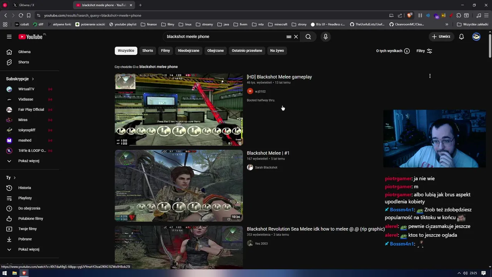This screenshot has height=277, width=492.
Task: Open the cobalt bookmark
Action: click(22, 24)
